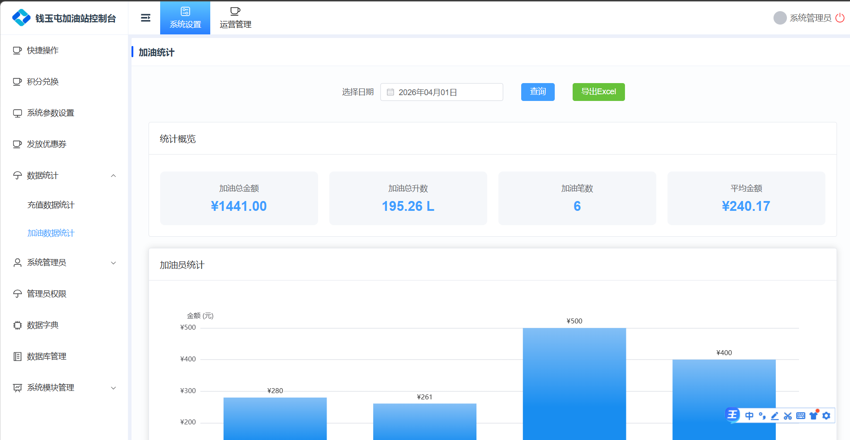The image size is (850, 440).
Task: Toggle IME Chinese/English mode icon
Action: [749, 416]
